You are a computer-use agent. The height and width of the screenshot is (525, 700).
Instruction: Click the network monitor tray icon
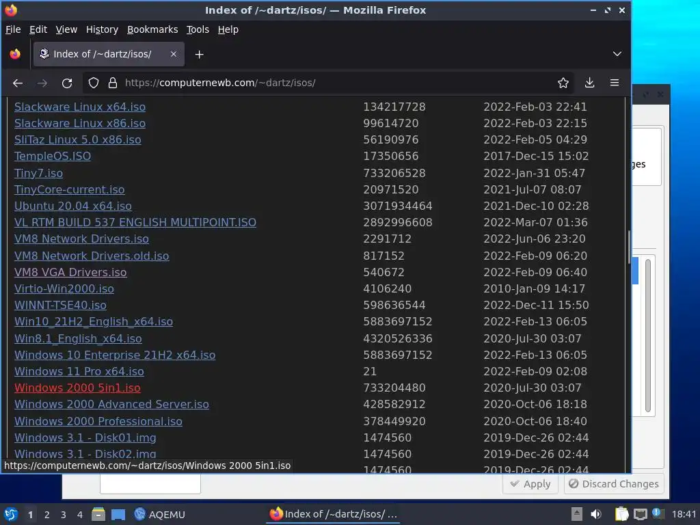(x=640, y=515)
